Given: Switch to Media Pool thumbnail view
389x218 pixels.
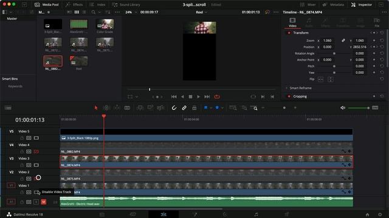Looking at the screenshot, I should point(77,12).
